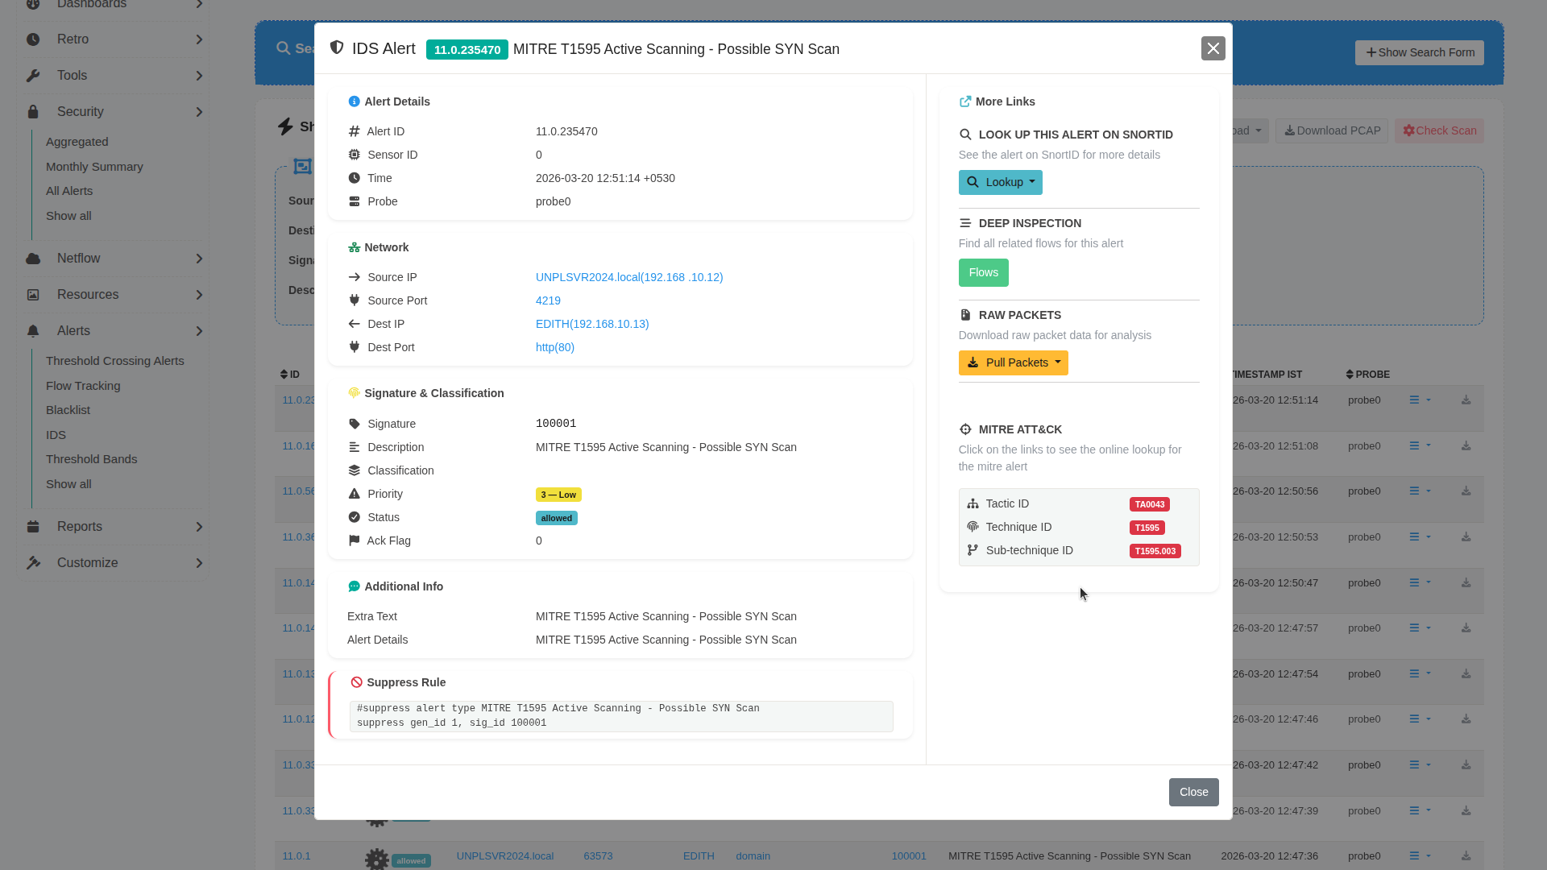Viewport: 1547px width, 870px height.
Task: Click the Alerts bell icon in sidebar
Action: point(33,331)
